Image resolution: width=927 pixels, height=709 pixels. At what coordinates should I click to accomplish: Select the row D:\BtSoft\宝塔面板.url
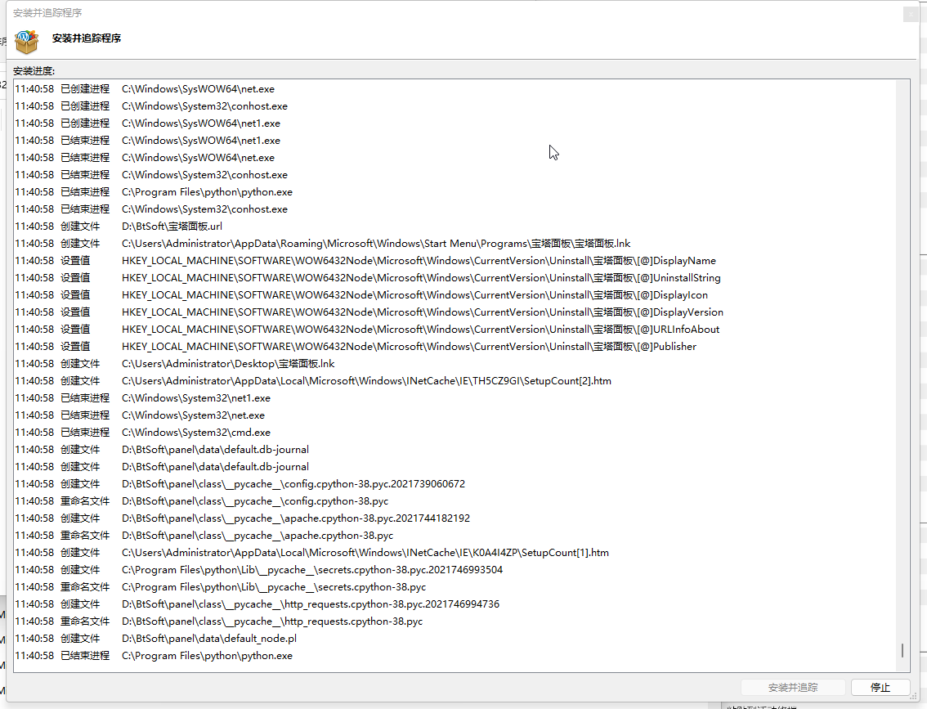455,227
